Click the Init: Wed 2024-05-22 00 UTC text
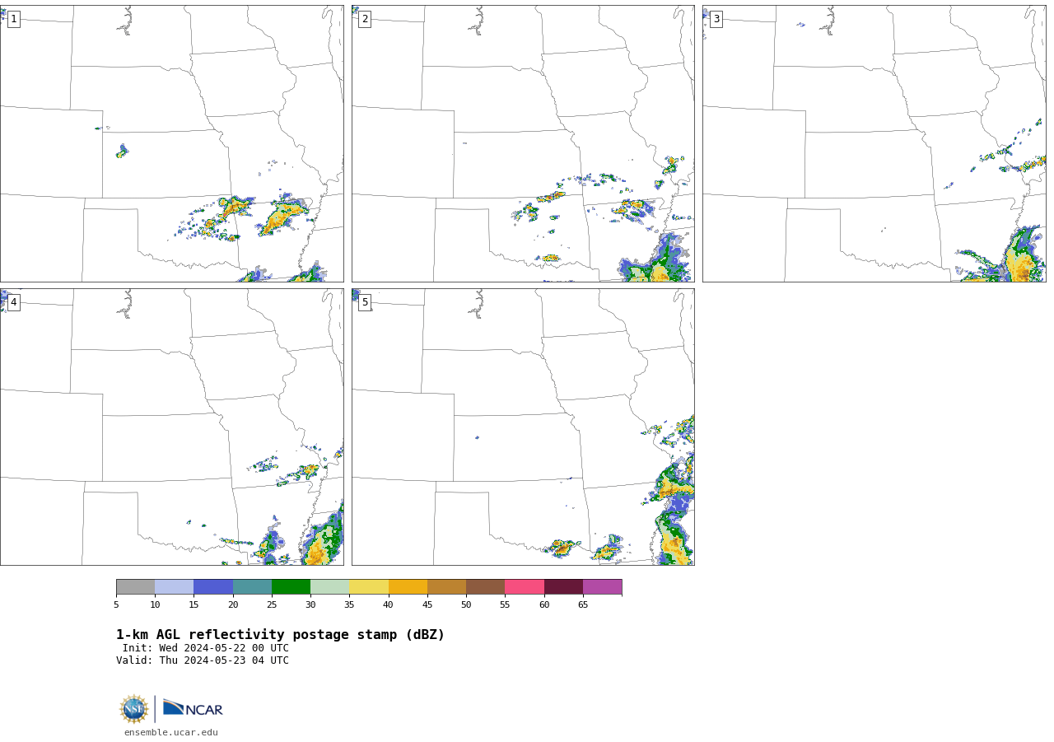 pos(206,648)
